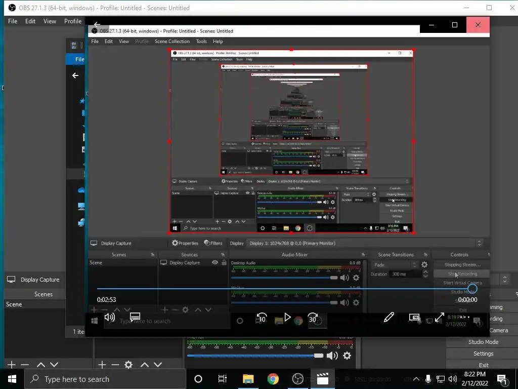The height and width of the screenshot is (389, 518).
Task: Click the OBS logo in the outer title bar
Action: 12,8
